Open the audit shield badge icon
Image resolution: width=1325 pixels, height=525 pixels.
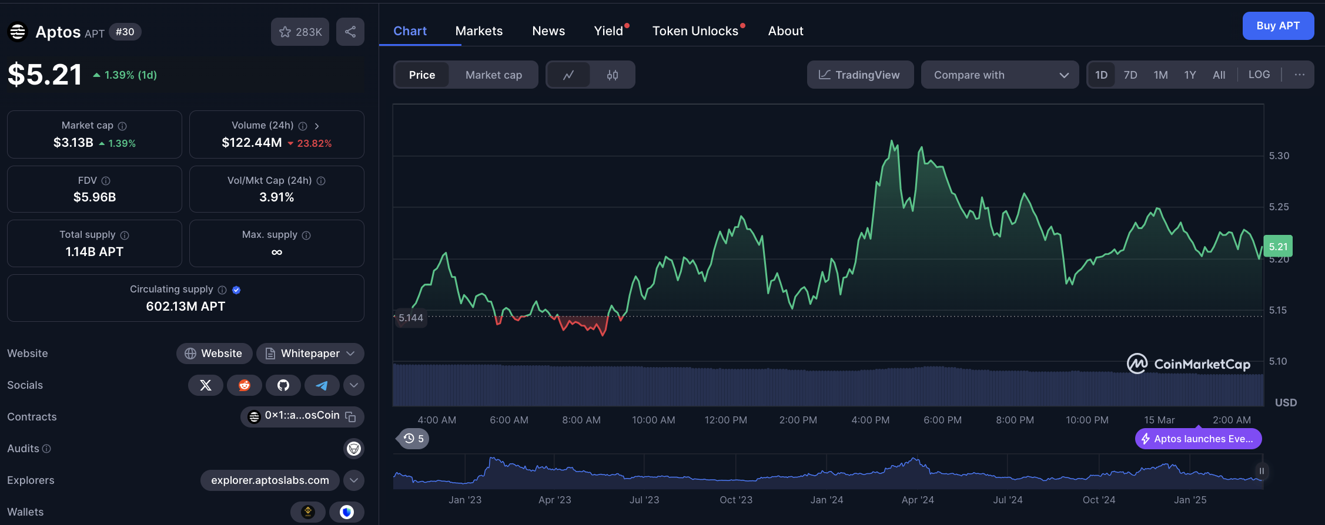point(354,449)
